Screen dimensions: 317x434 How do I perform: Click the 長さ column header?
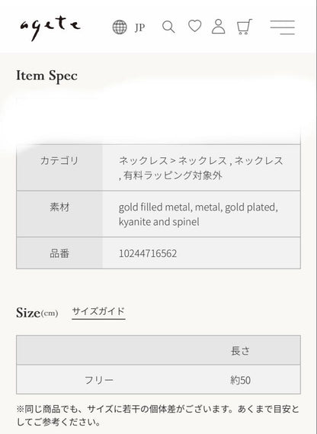pos(240,351)
